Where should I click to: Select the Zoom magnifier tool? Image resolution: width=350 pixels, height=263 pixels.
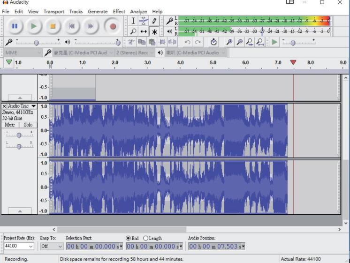click(x=133, y=31)
